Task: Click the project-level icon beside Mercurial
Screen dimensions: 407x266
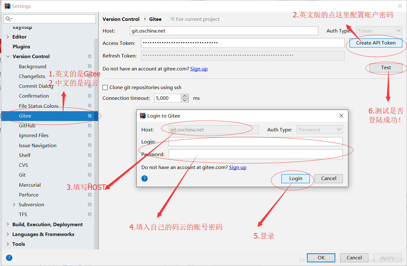Action: click(90, 185)
